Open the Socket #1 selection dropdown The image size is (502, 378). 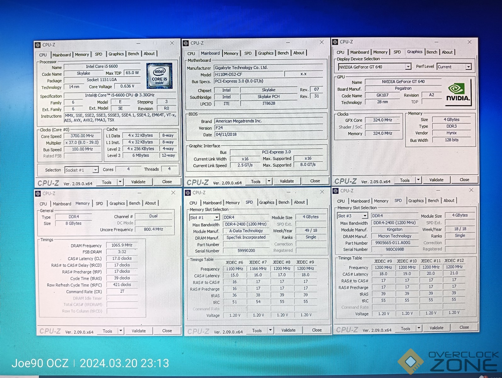95,170
